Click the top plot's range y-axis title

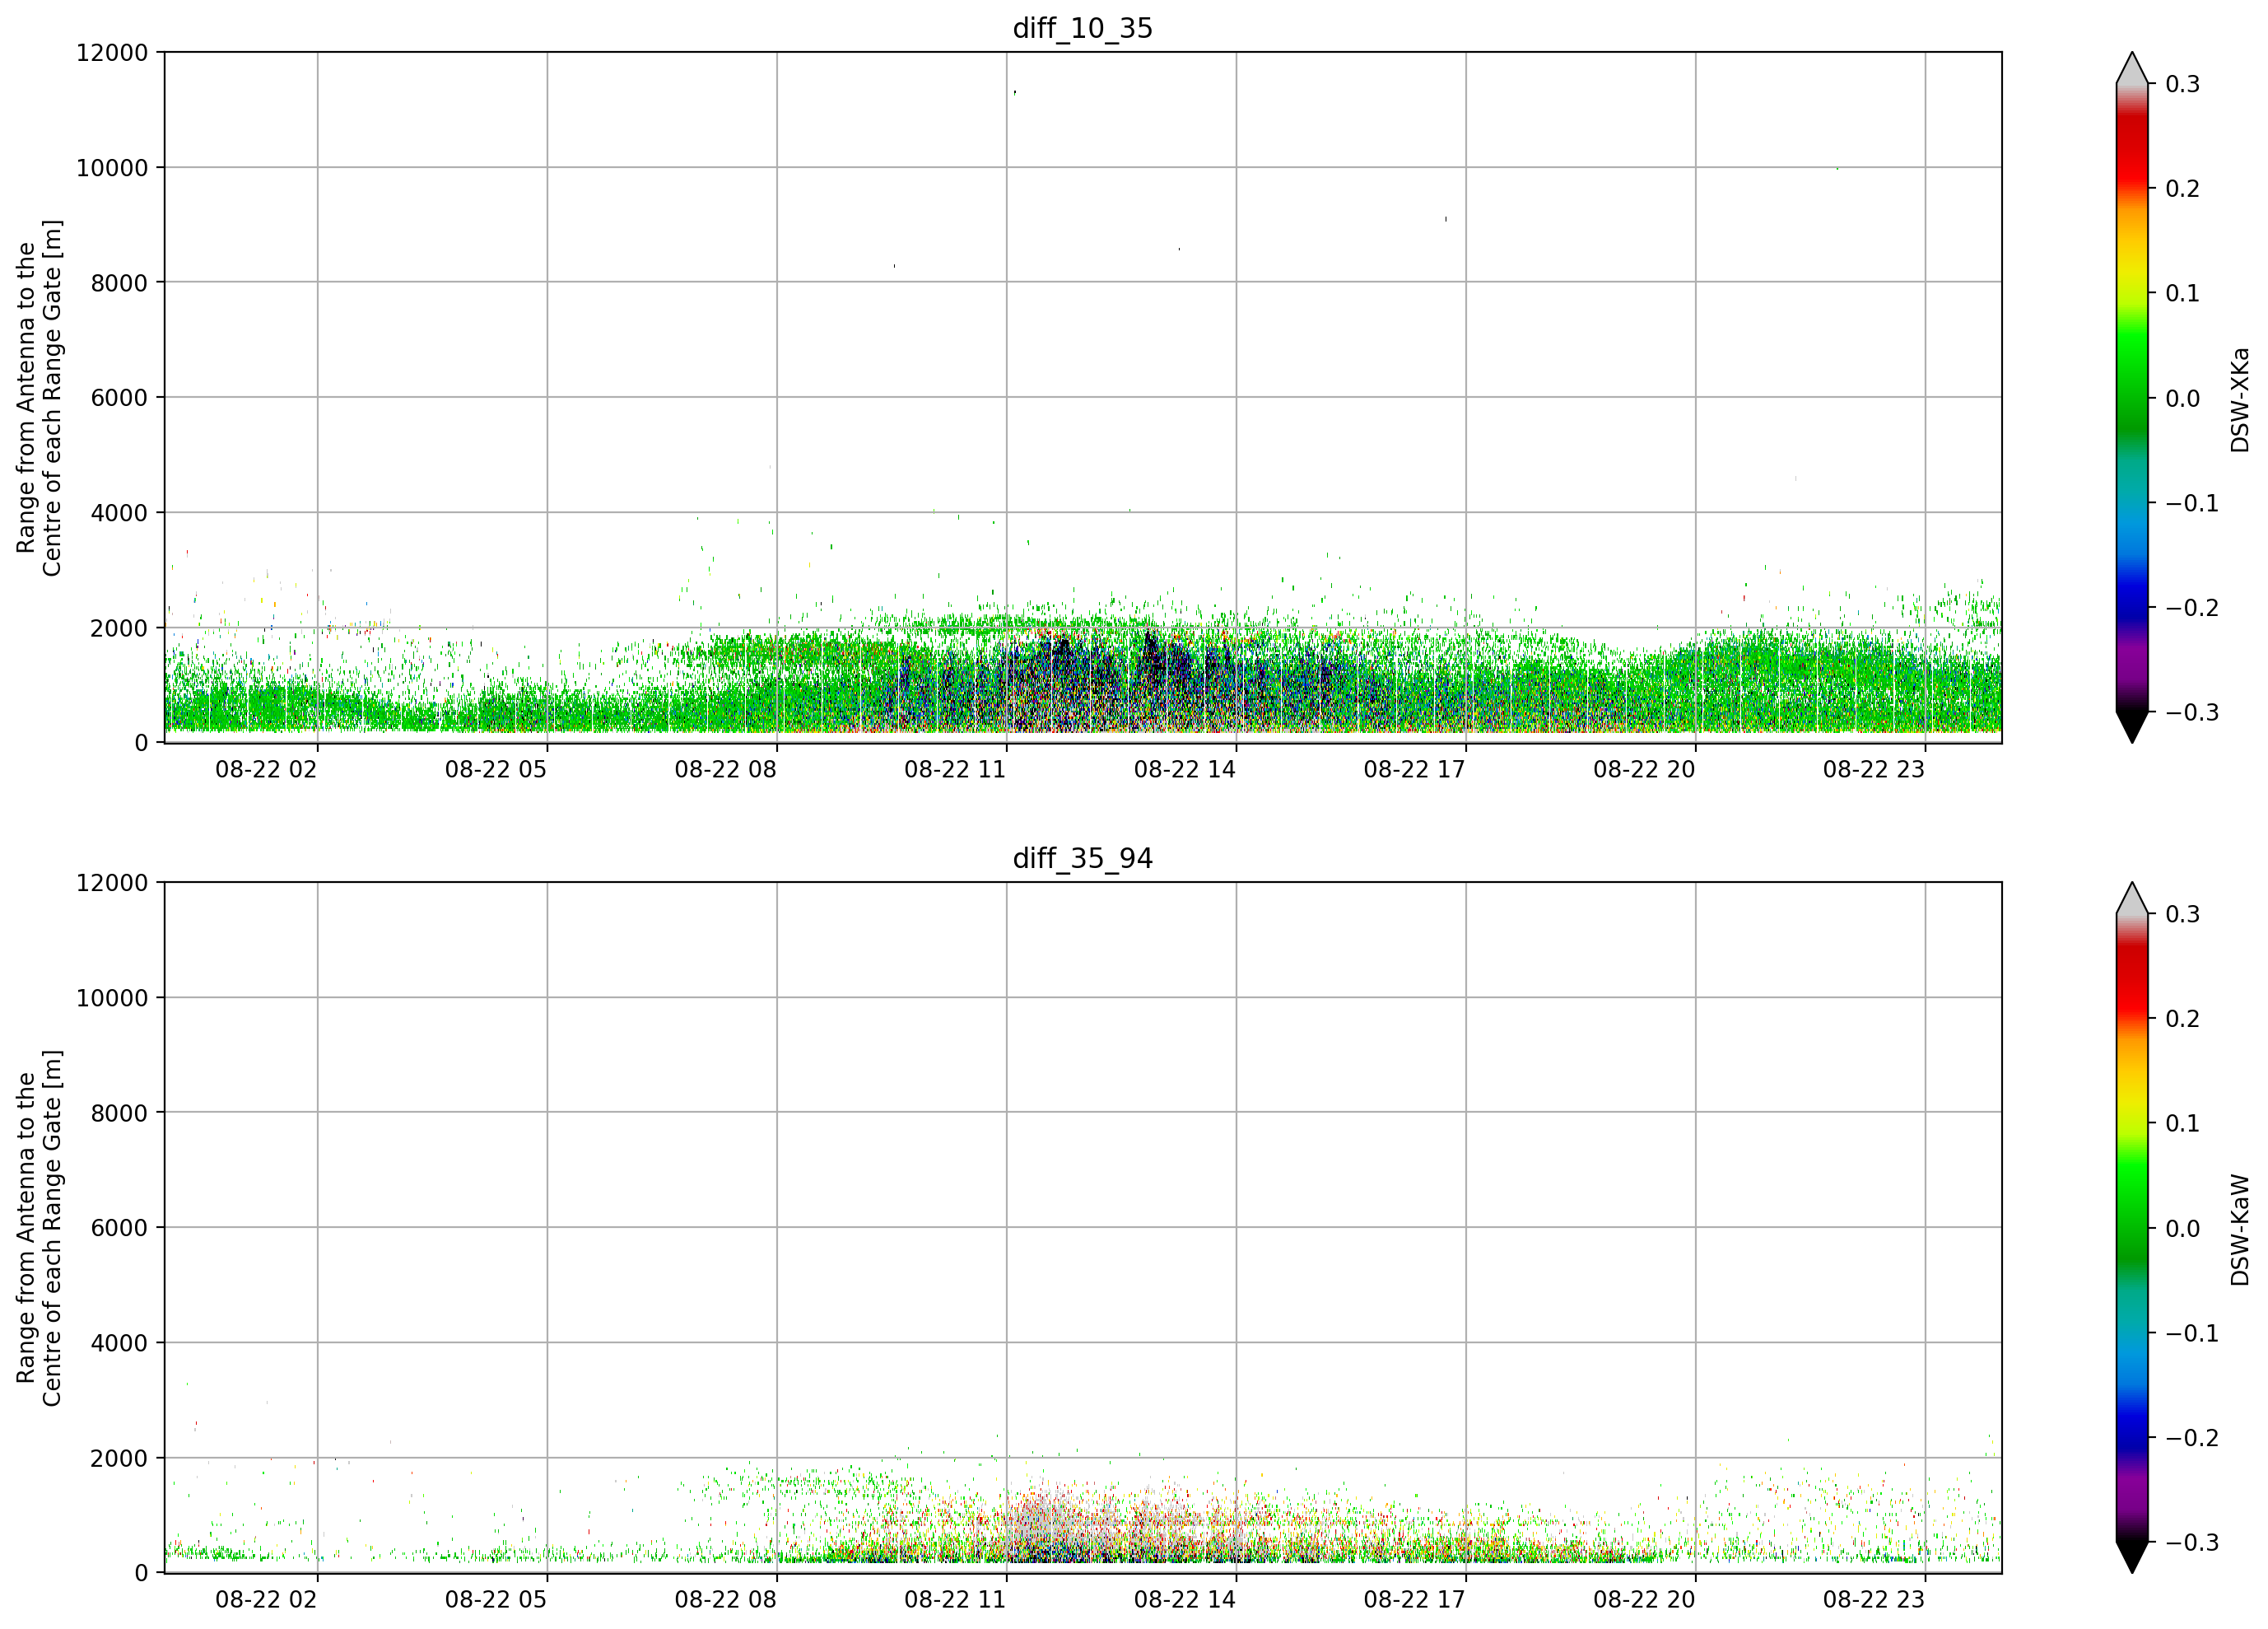[39, 399]
